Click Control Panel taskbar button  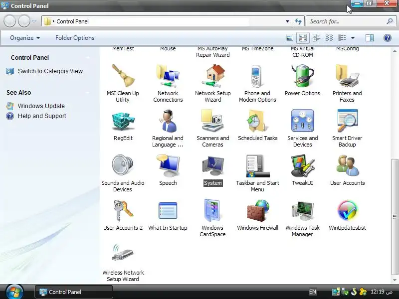(74, 292)
